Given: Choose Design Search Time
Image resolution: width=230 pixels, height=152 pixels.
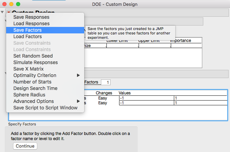Looking at the screenshot, I should pyautogui.click(x=35, y=88).
